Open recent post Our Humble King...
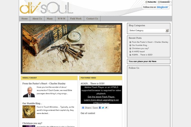The width and height of the screenshot is (191, 127). pyautogui.click(x=140, y=45)
